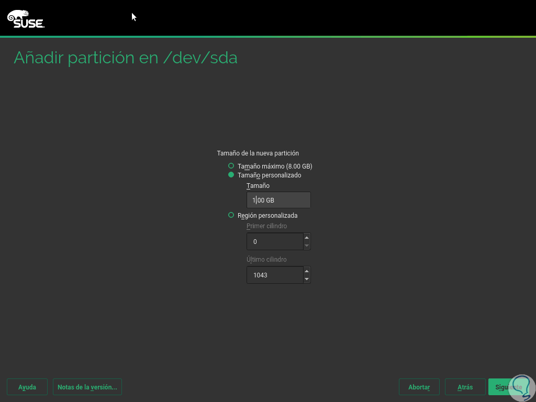
Task: Continue with the Siguiente button
Action: 509,387
